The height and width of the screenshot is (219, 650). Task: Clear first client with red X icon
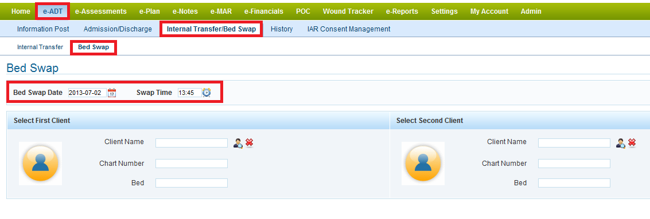click(x=249, y=142)
